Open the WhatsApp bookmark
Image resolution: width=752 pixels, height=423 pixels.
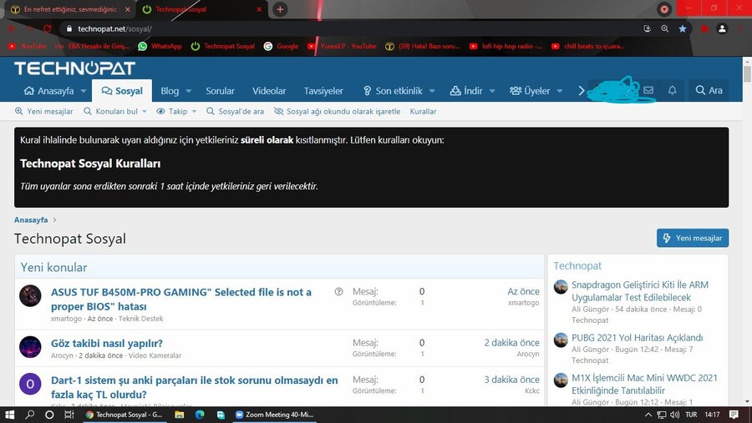(x=160, y=46)
